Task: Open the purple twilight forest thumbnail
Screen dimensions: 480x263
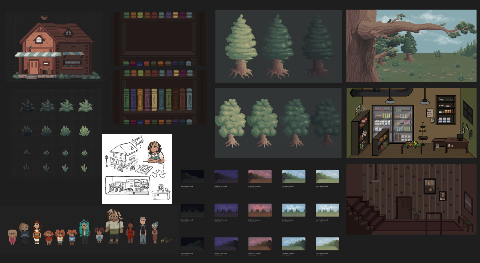Action: pyautogui.click(x=226, y=176)
